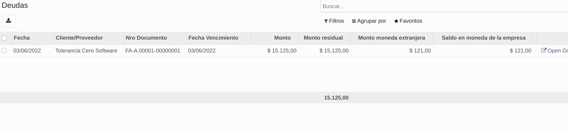Click the Open Document link in row

point(554,50)
